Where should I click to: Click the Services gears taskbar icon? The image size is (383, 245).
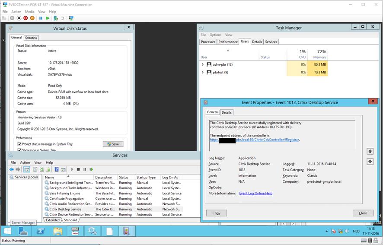tap(93, 231)
